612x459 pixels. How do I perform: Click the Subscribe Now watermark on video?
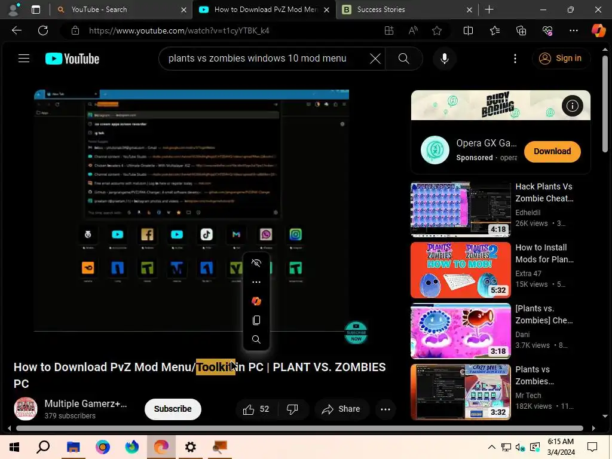coord(356,332)
